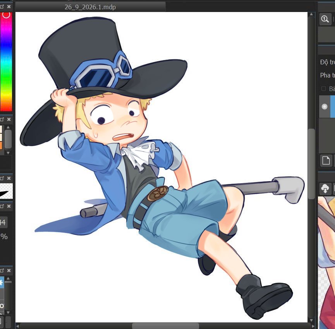Viewport: 335px width, 329px height.
Task: Click the palette panel scrollbar thumb
Action: [8, 139]
